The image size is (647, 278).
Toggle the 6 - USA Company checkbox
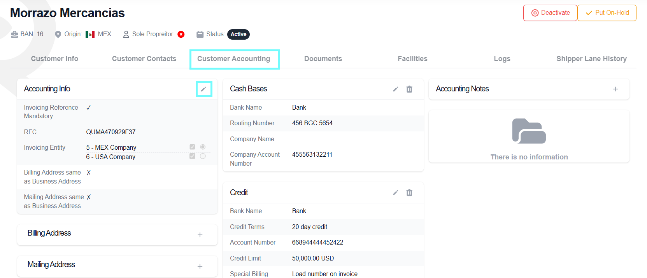coord(192,156)
